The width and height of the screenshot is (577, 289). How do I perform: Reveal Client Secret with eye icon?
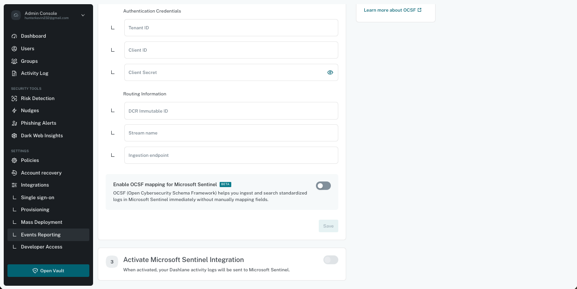[330, 73]
